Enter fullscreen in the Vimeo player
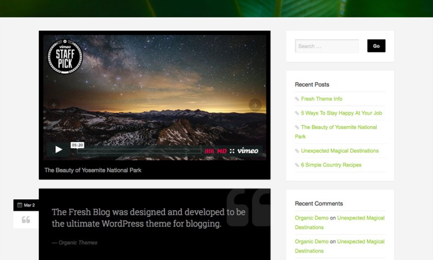 click(x=232, y=151)
